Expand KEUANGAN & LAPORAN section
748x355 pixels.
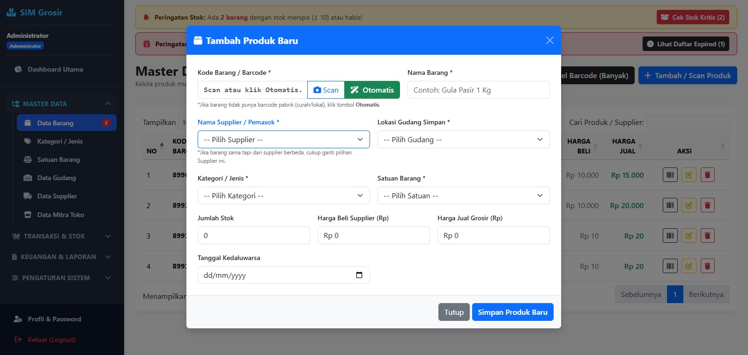(x=62, y=257)
